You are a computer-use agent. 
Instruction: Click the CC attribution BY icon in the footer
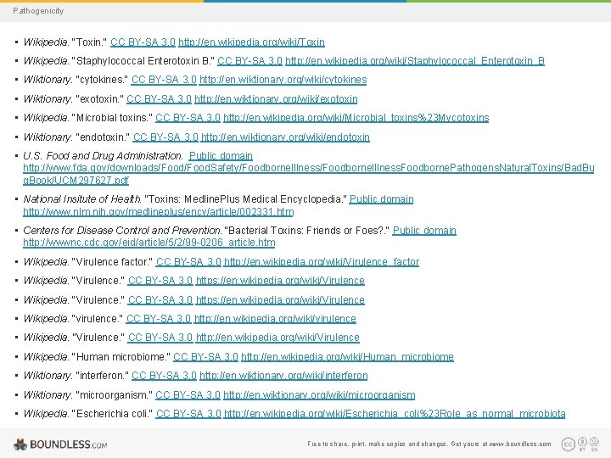(582, 444)
